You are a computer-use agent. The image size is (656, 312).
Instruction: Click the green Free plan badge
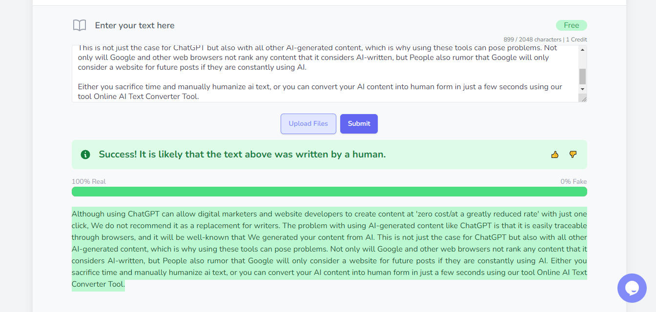click(x=572, y=25)
